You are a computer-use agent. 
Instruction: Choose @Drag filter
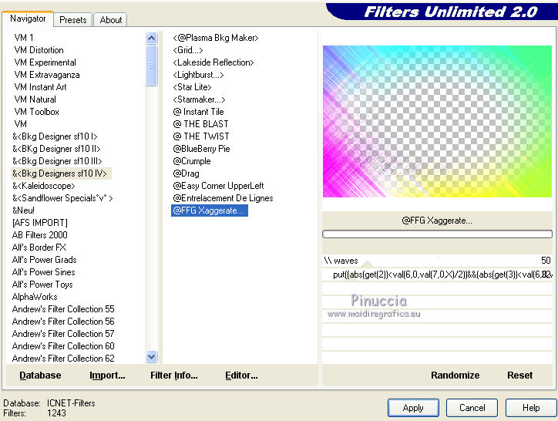pyautogui.click(x=186, y=173)
